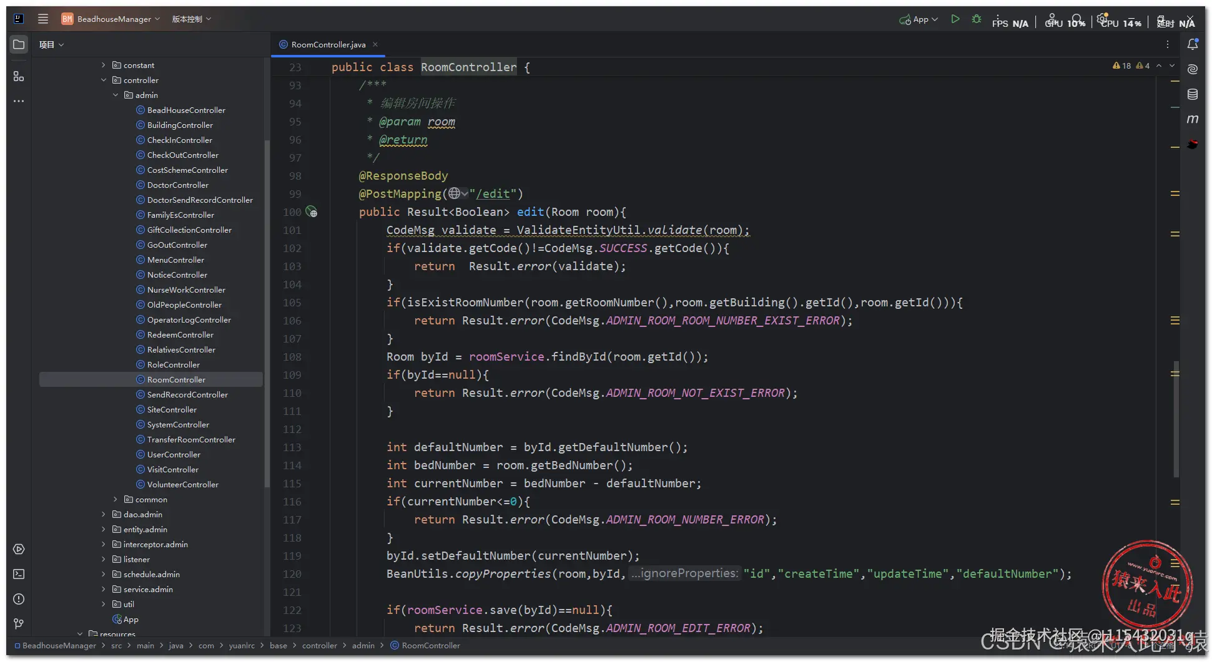The width and height of the screenshot is (1212, 662).
Task: Collapse the controller folder
Action: (x=104, y=80)
